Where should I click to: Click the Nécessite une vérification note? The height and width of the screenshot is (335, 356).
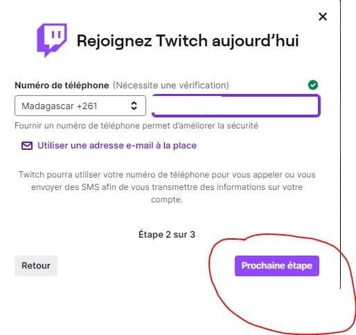point(171,86)
